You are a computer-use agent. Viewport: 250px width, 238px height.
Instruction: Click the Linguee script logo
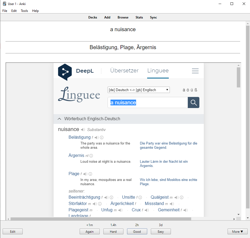(79, 94)
